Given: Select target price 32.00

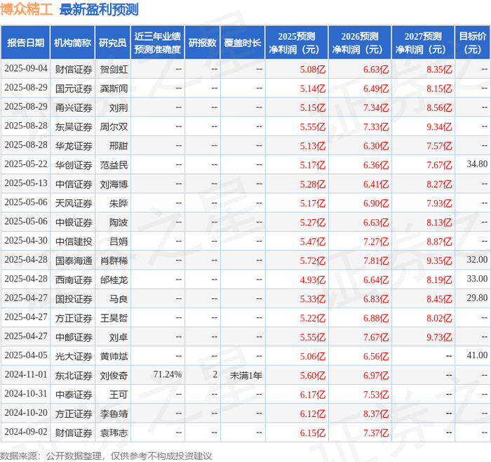Looking at the screenshot, I should (x=477, y=260).
